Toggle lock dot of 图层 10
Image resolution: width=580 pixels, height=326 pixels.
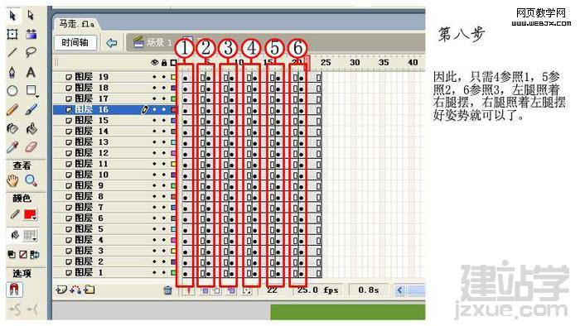click(x=163, y=175)
